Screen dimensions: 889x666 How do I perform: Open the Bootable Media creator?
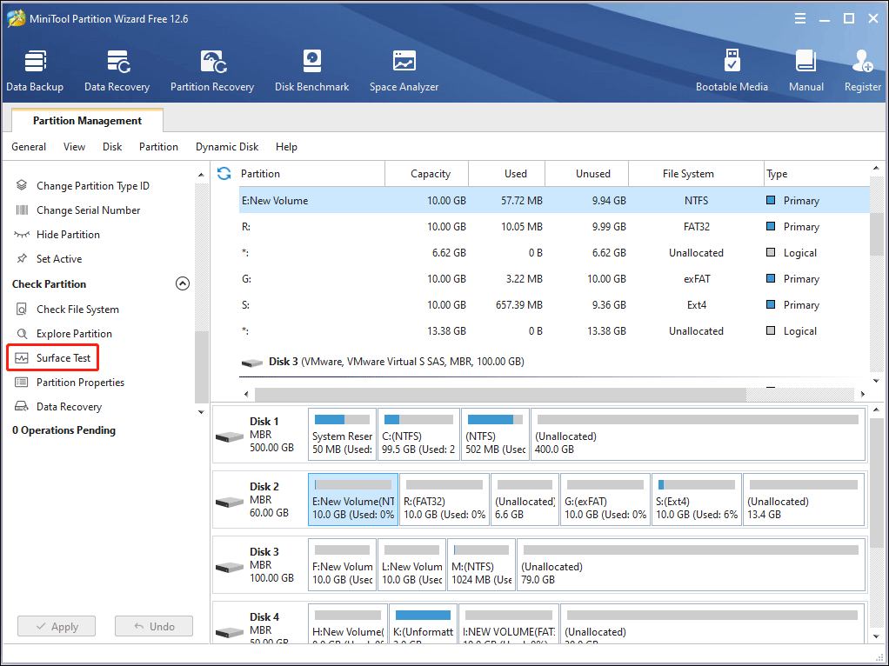click(x=732, y=70)
